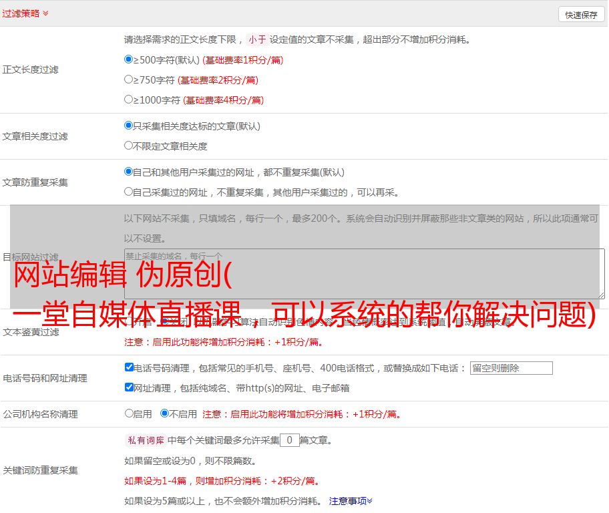This screenshot has height=513, width=609.
Task: Select 自己和其他用户采集过的网址 no-repeat option
Action: point(129,172)
